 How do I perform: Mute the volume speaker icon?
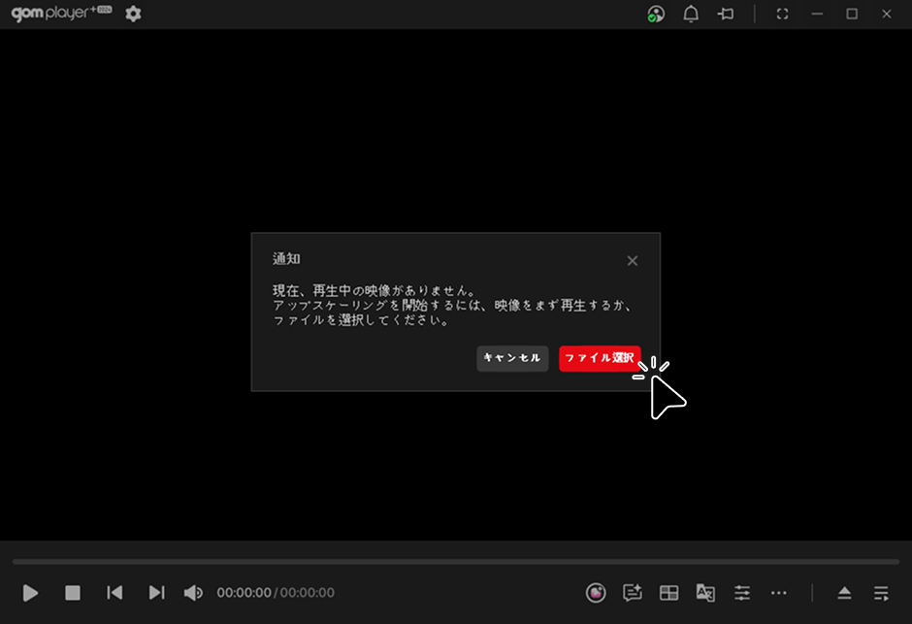193,592
